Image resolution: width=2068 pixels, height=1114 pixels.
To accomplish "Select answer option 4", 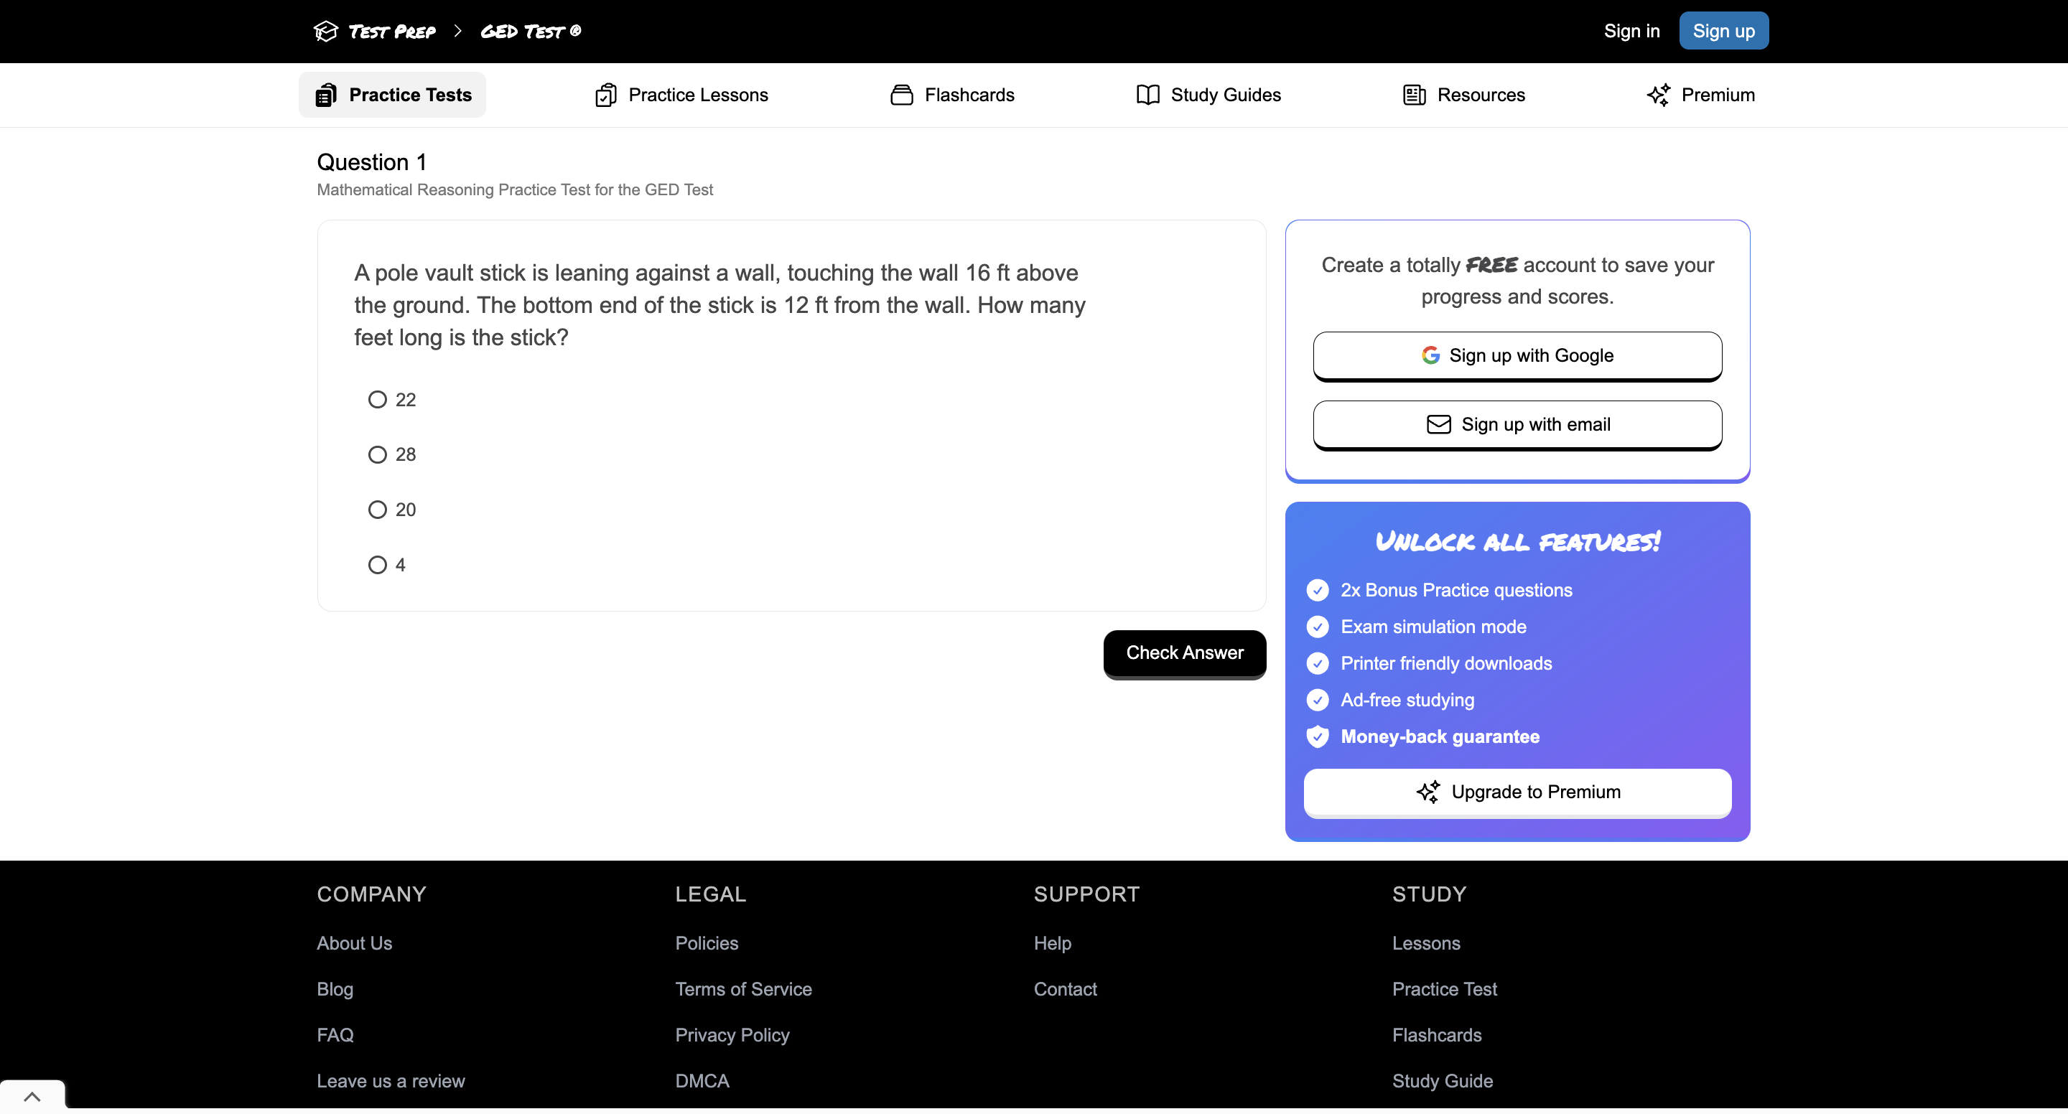I will point(377,565).
